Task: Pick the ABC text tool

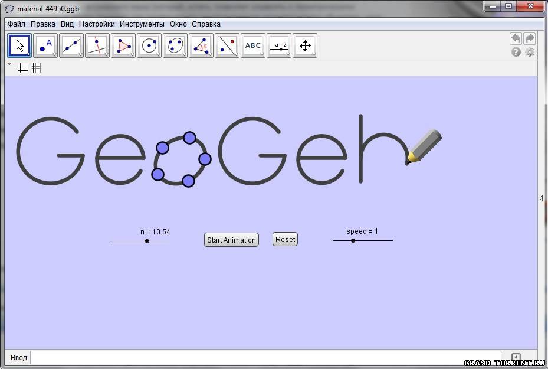Action: point(253,45)
